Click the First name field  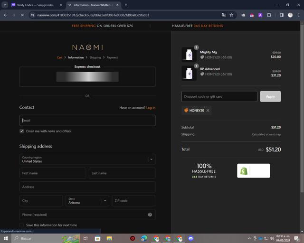coord(53,173)
